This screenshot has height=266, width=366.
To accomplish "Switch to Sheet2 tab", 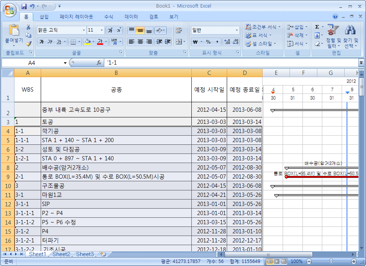I will coord(61,254).
